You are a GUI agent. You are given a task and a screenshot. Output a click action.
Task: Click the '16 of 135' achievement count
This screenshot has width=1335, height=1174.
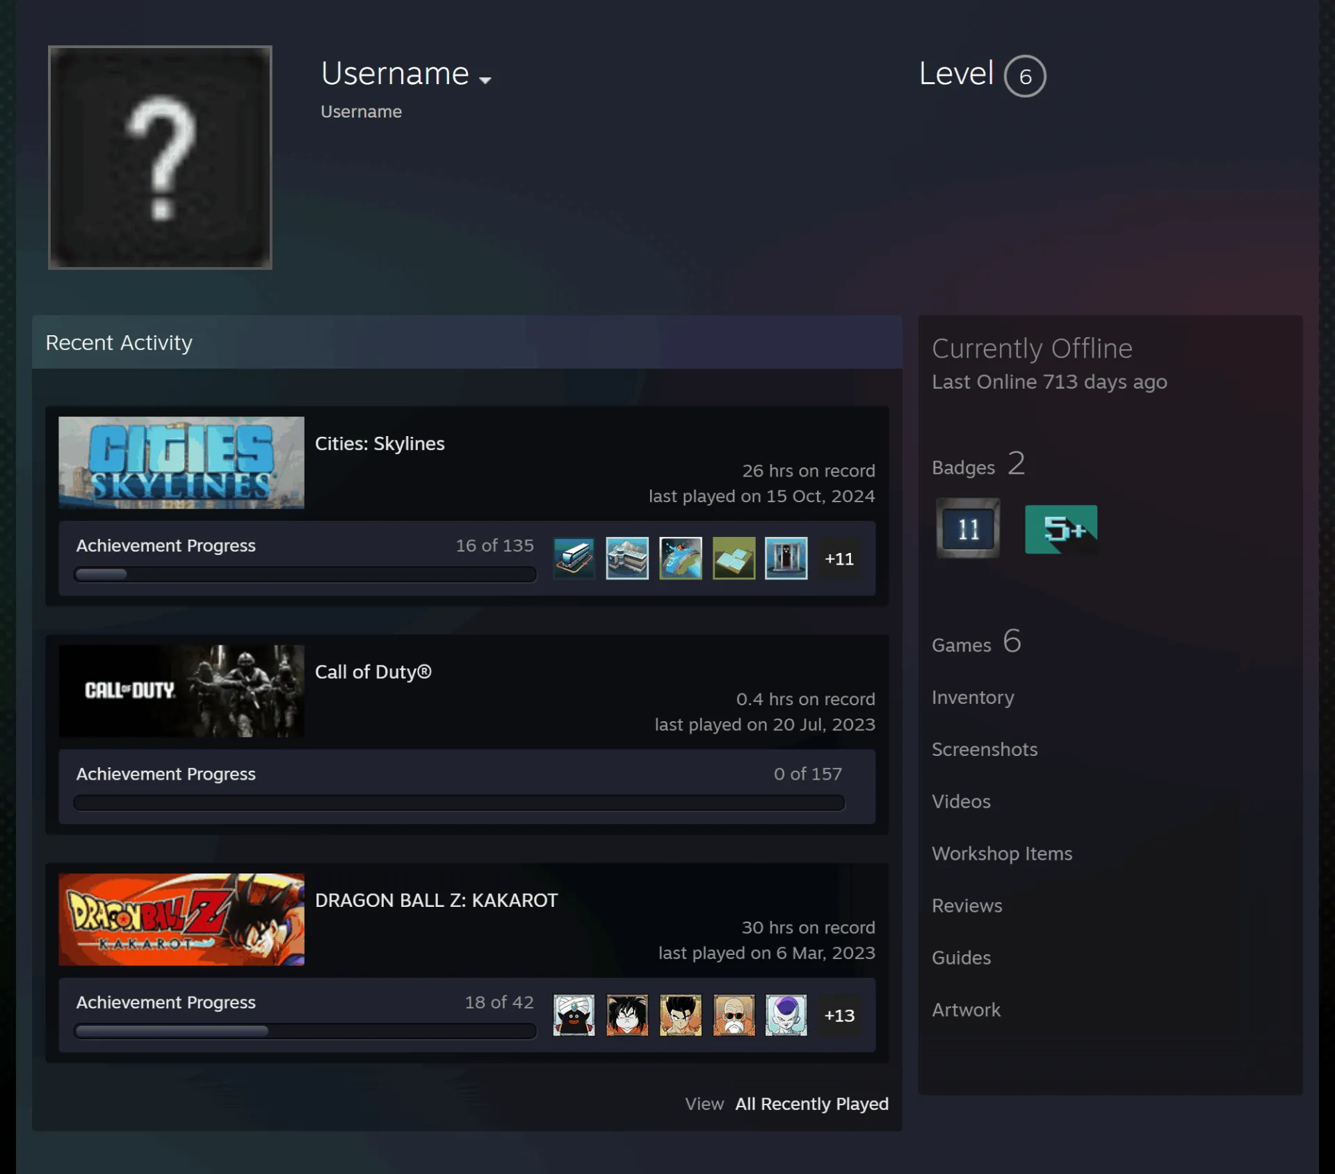coord(495,545)
